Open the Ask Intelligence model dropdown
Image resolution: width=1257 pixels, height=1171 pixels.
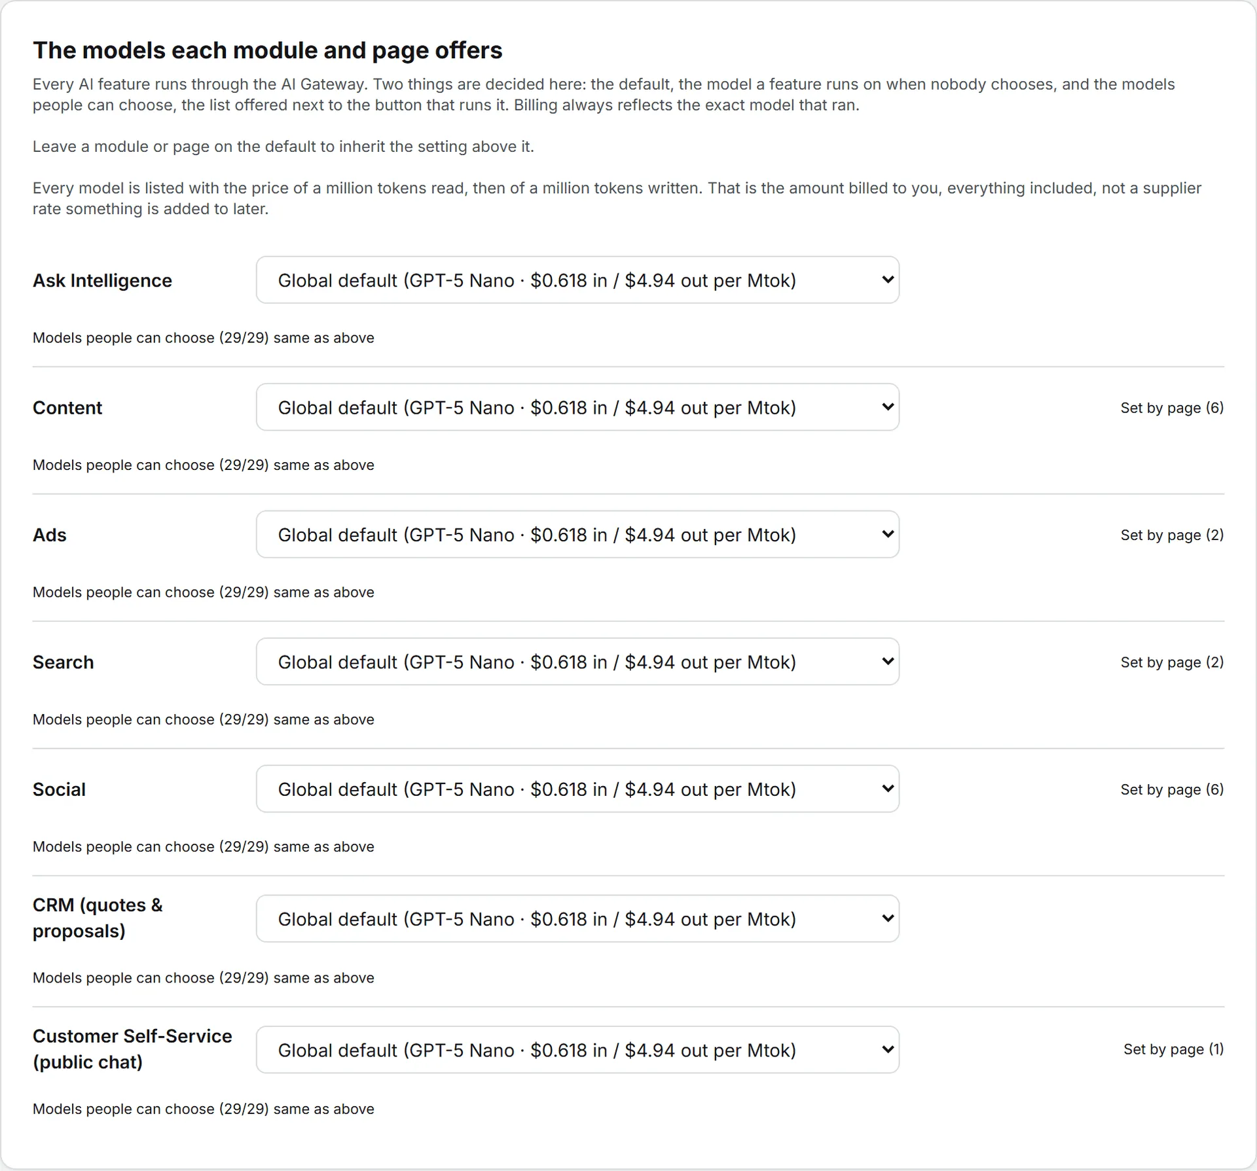[x=577, y=280]
